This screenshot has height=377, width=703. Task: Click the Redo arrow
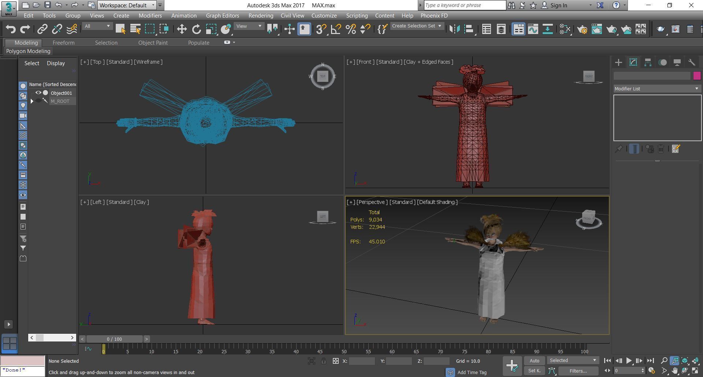(25, 29)
